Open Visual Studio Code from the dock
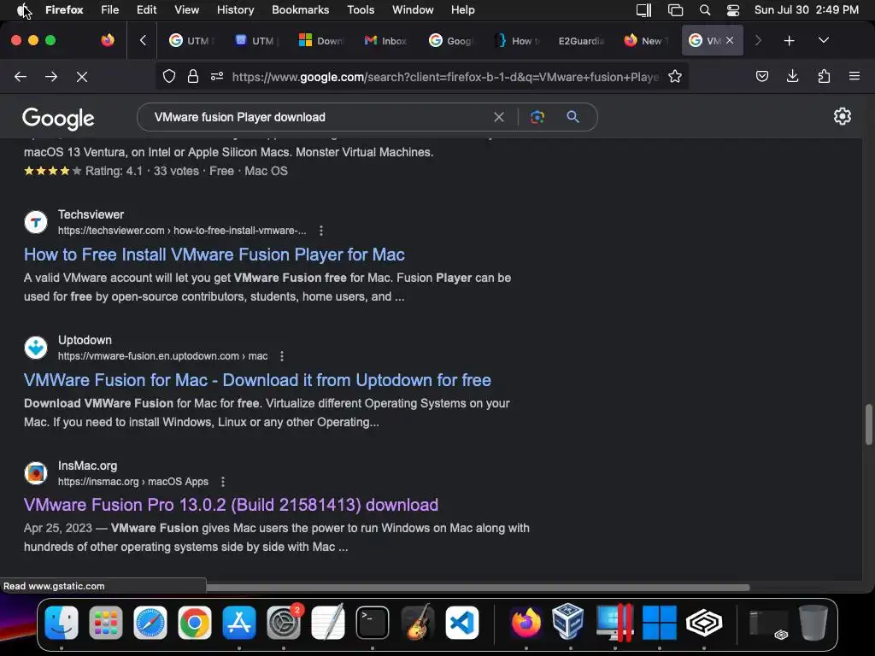The image size is (875, 656). coord(462,623)
